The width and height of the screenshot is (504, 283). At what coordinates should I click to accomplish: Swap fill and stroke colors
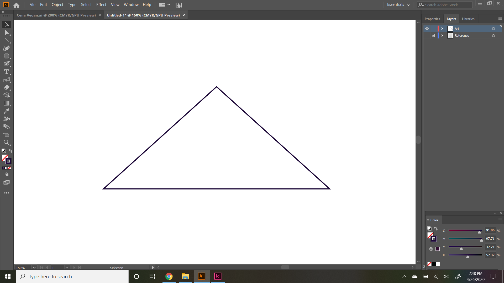(x=10, y=151)
